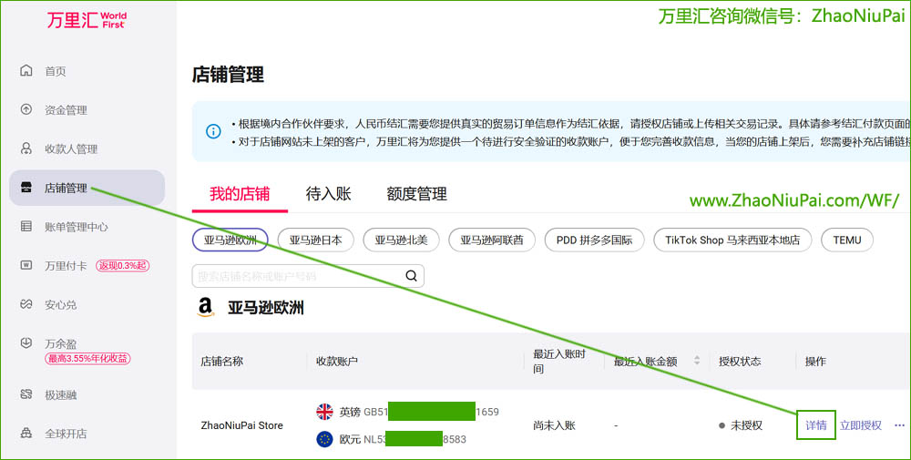The width and height of the screenshot is (911, 460).
Task: Click the 最高3.55%年化收益 badge
Action: click(x=87, y=358)
